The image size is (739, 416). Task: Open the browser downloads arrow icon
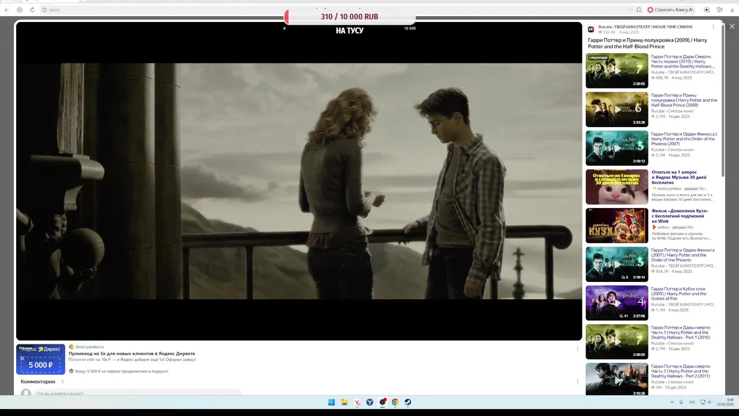point(732,10)
